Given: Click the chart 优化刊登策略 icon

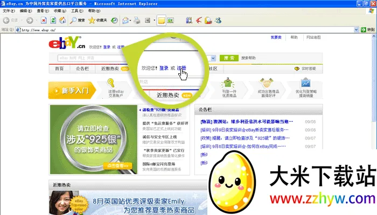Looking at the screenshot, I should coord(305,83).
